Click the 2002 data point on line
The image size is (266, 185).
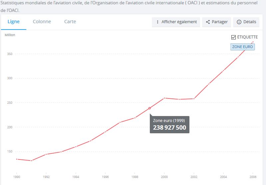pos(194,98)
